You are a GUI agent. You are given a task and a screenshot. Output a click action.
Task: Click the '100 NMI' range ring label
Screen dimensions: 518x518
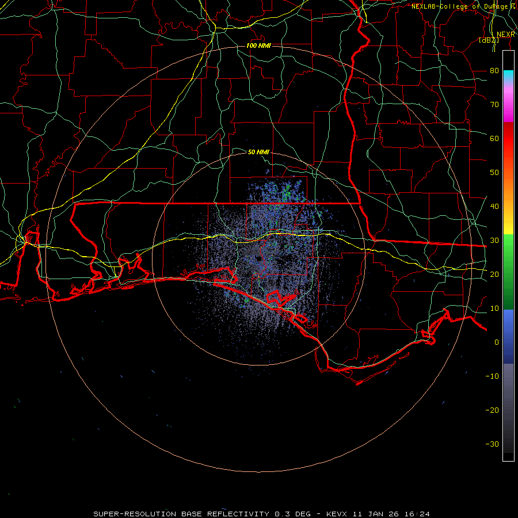click(258, 45)
